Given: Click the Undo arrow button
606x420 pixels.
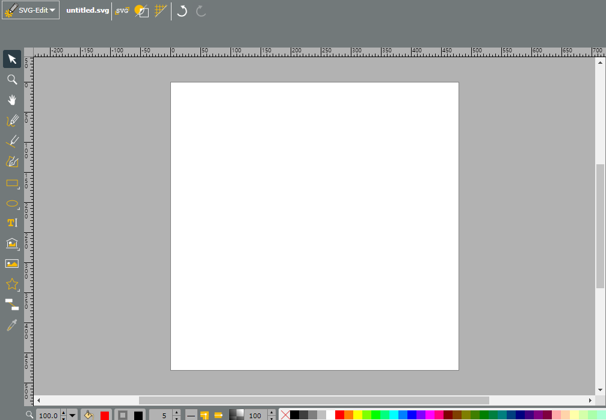Looking at the screenshot, I should coord(182,11).
